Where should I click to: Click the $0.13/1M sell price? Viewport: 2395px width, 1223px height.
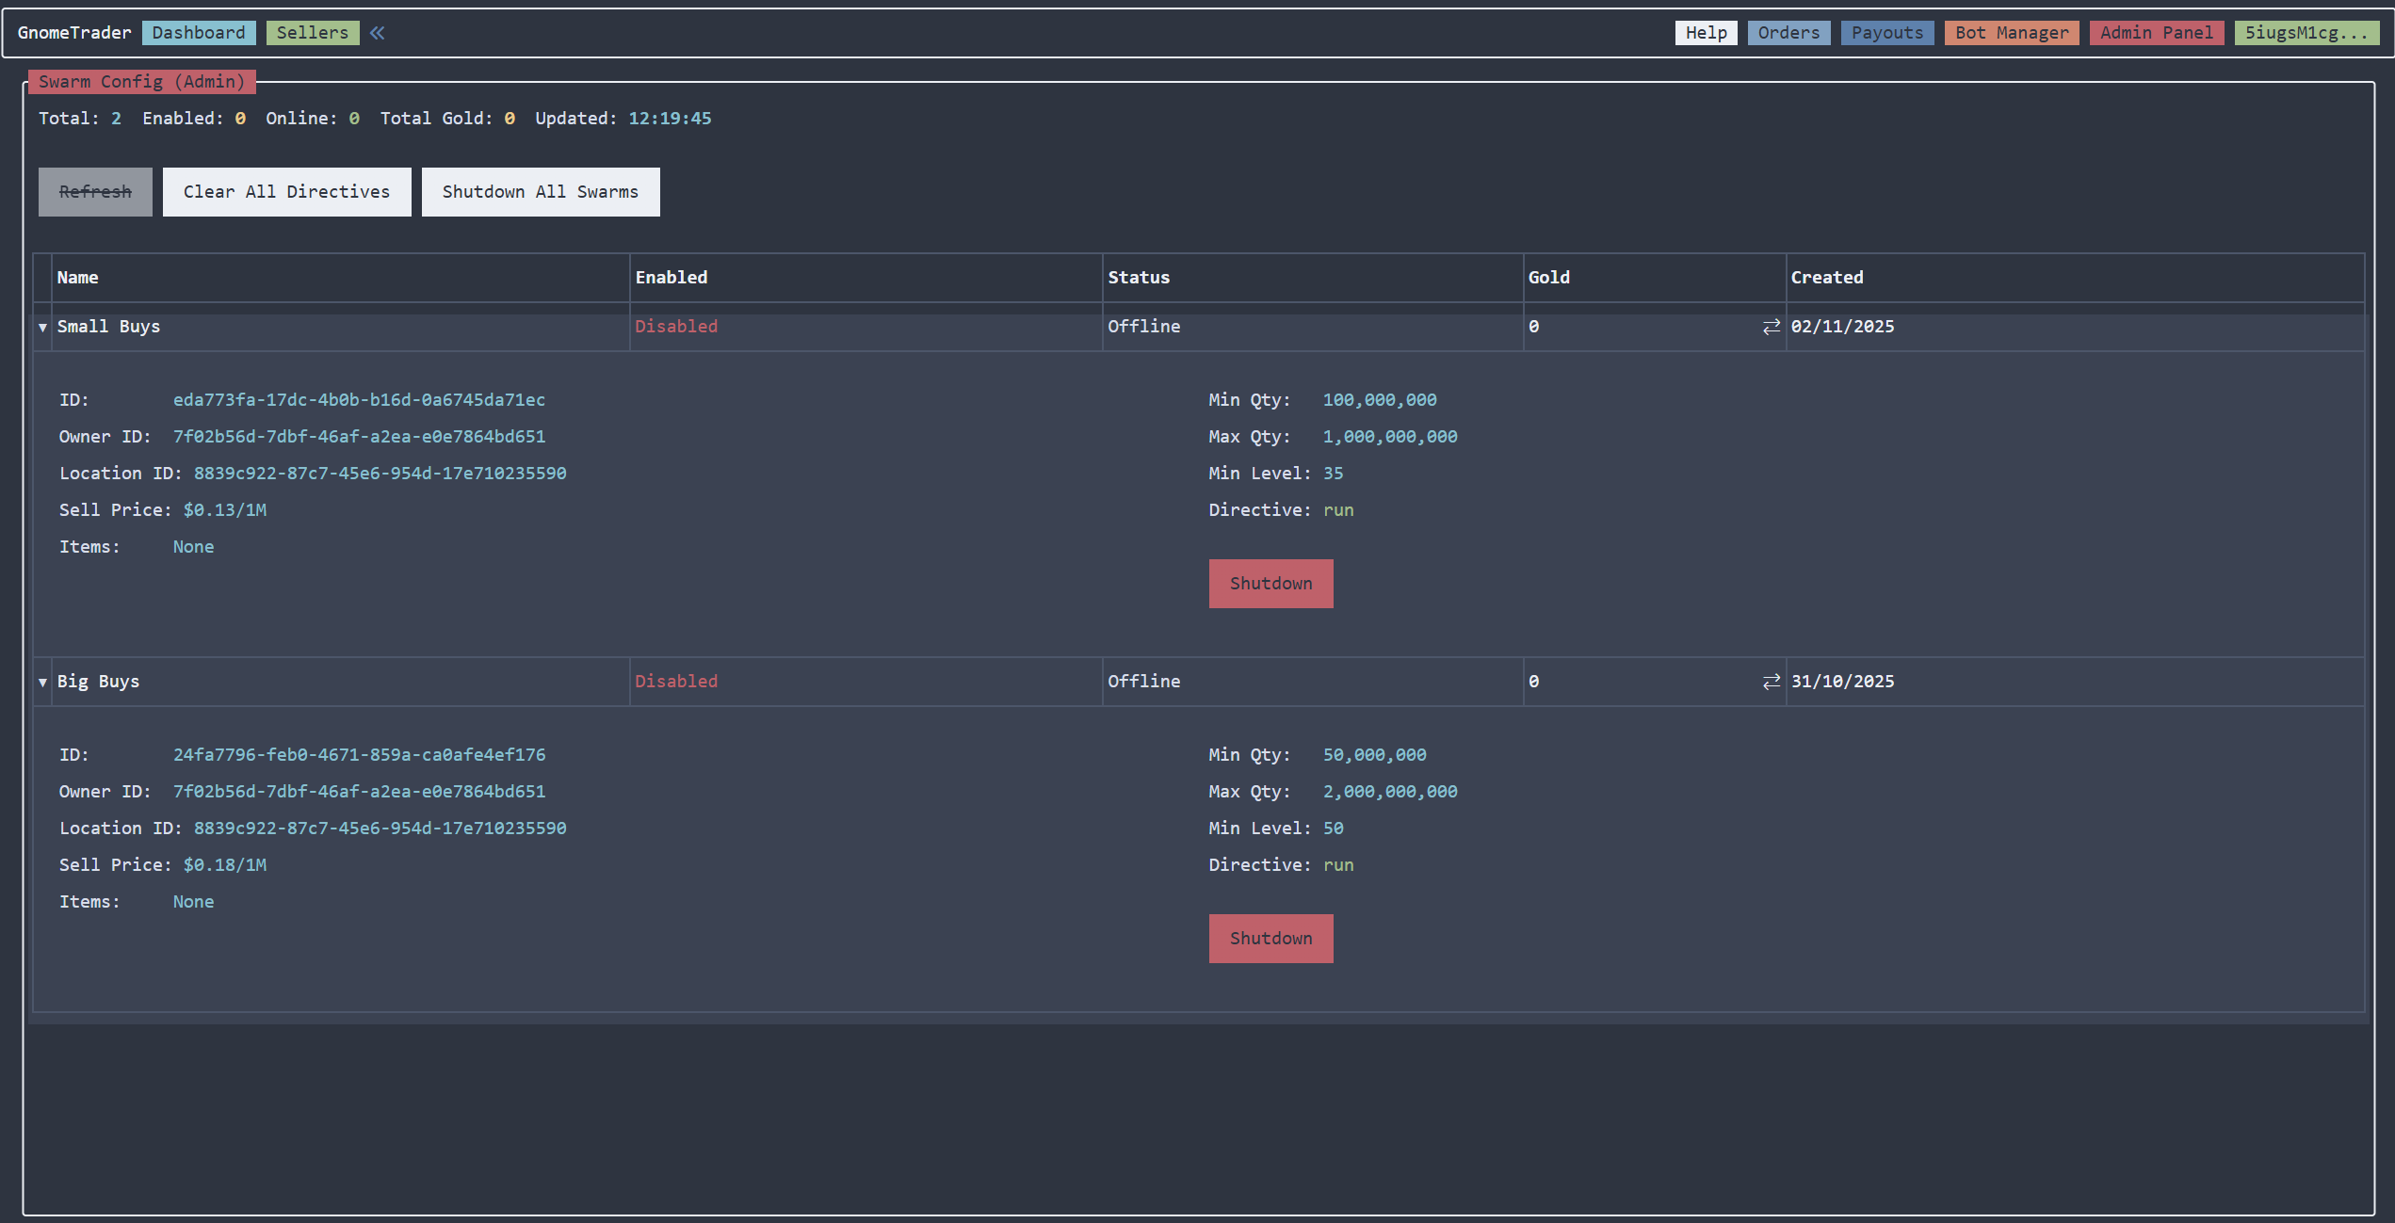[x=224, y=510]
